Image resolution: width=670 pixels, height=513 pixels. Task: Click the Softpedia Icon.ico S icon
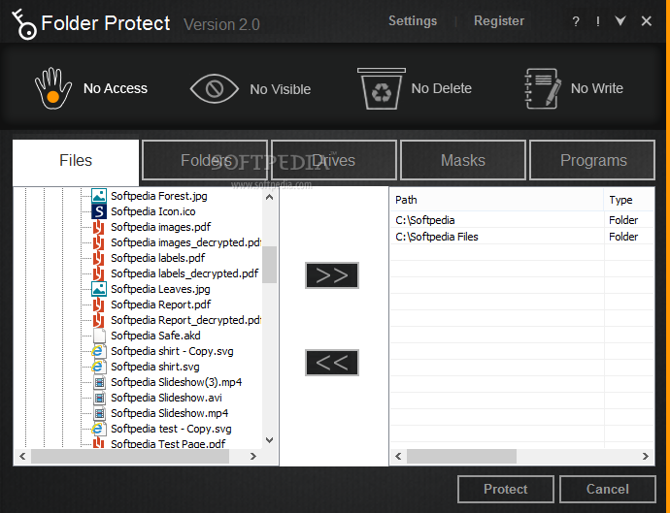pyautogui.click(x=99, y=211)
